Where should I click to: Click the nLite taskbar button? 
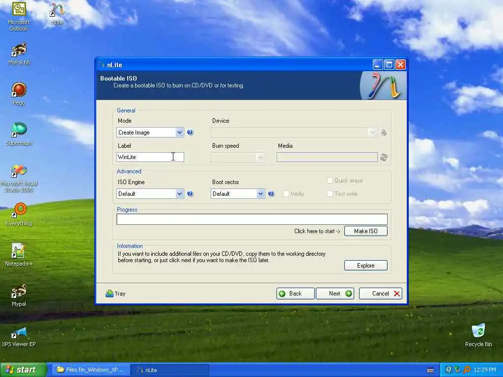coord(170,370)
